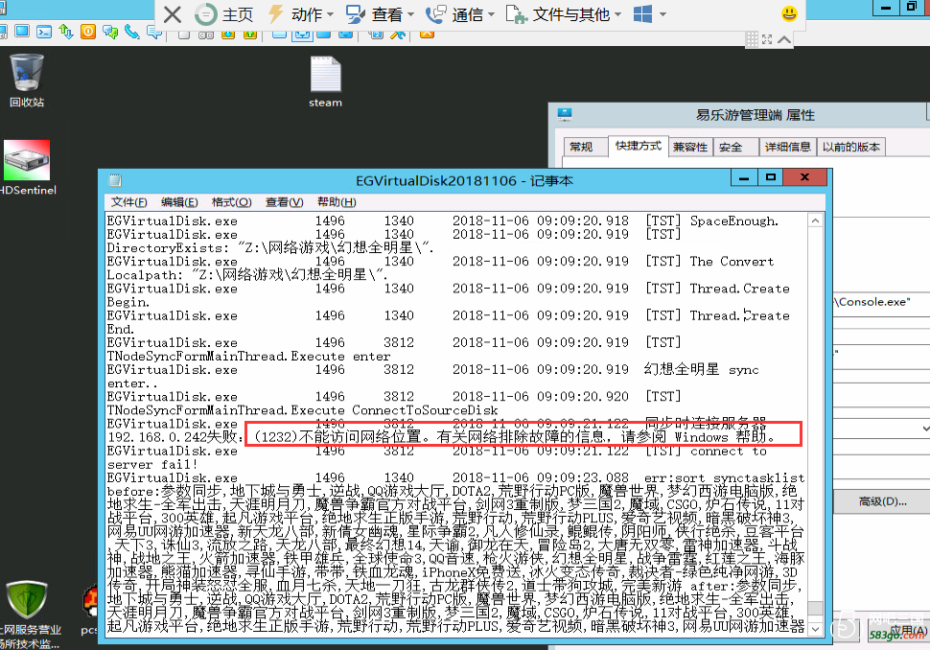Open the 文件(F) menu in Notepad
This screenshot has height=650, width=930.
pos(129,202)
